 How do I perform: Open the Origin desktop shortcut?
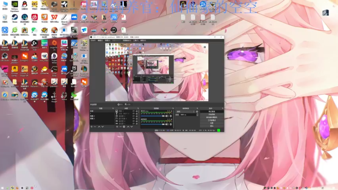coord(55,45)
